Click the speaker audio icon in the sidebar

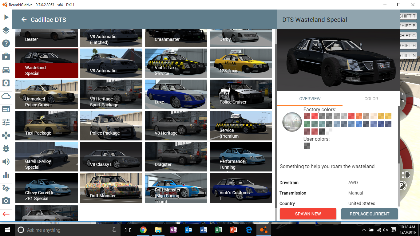coord(6,162)
